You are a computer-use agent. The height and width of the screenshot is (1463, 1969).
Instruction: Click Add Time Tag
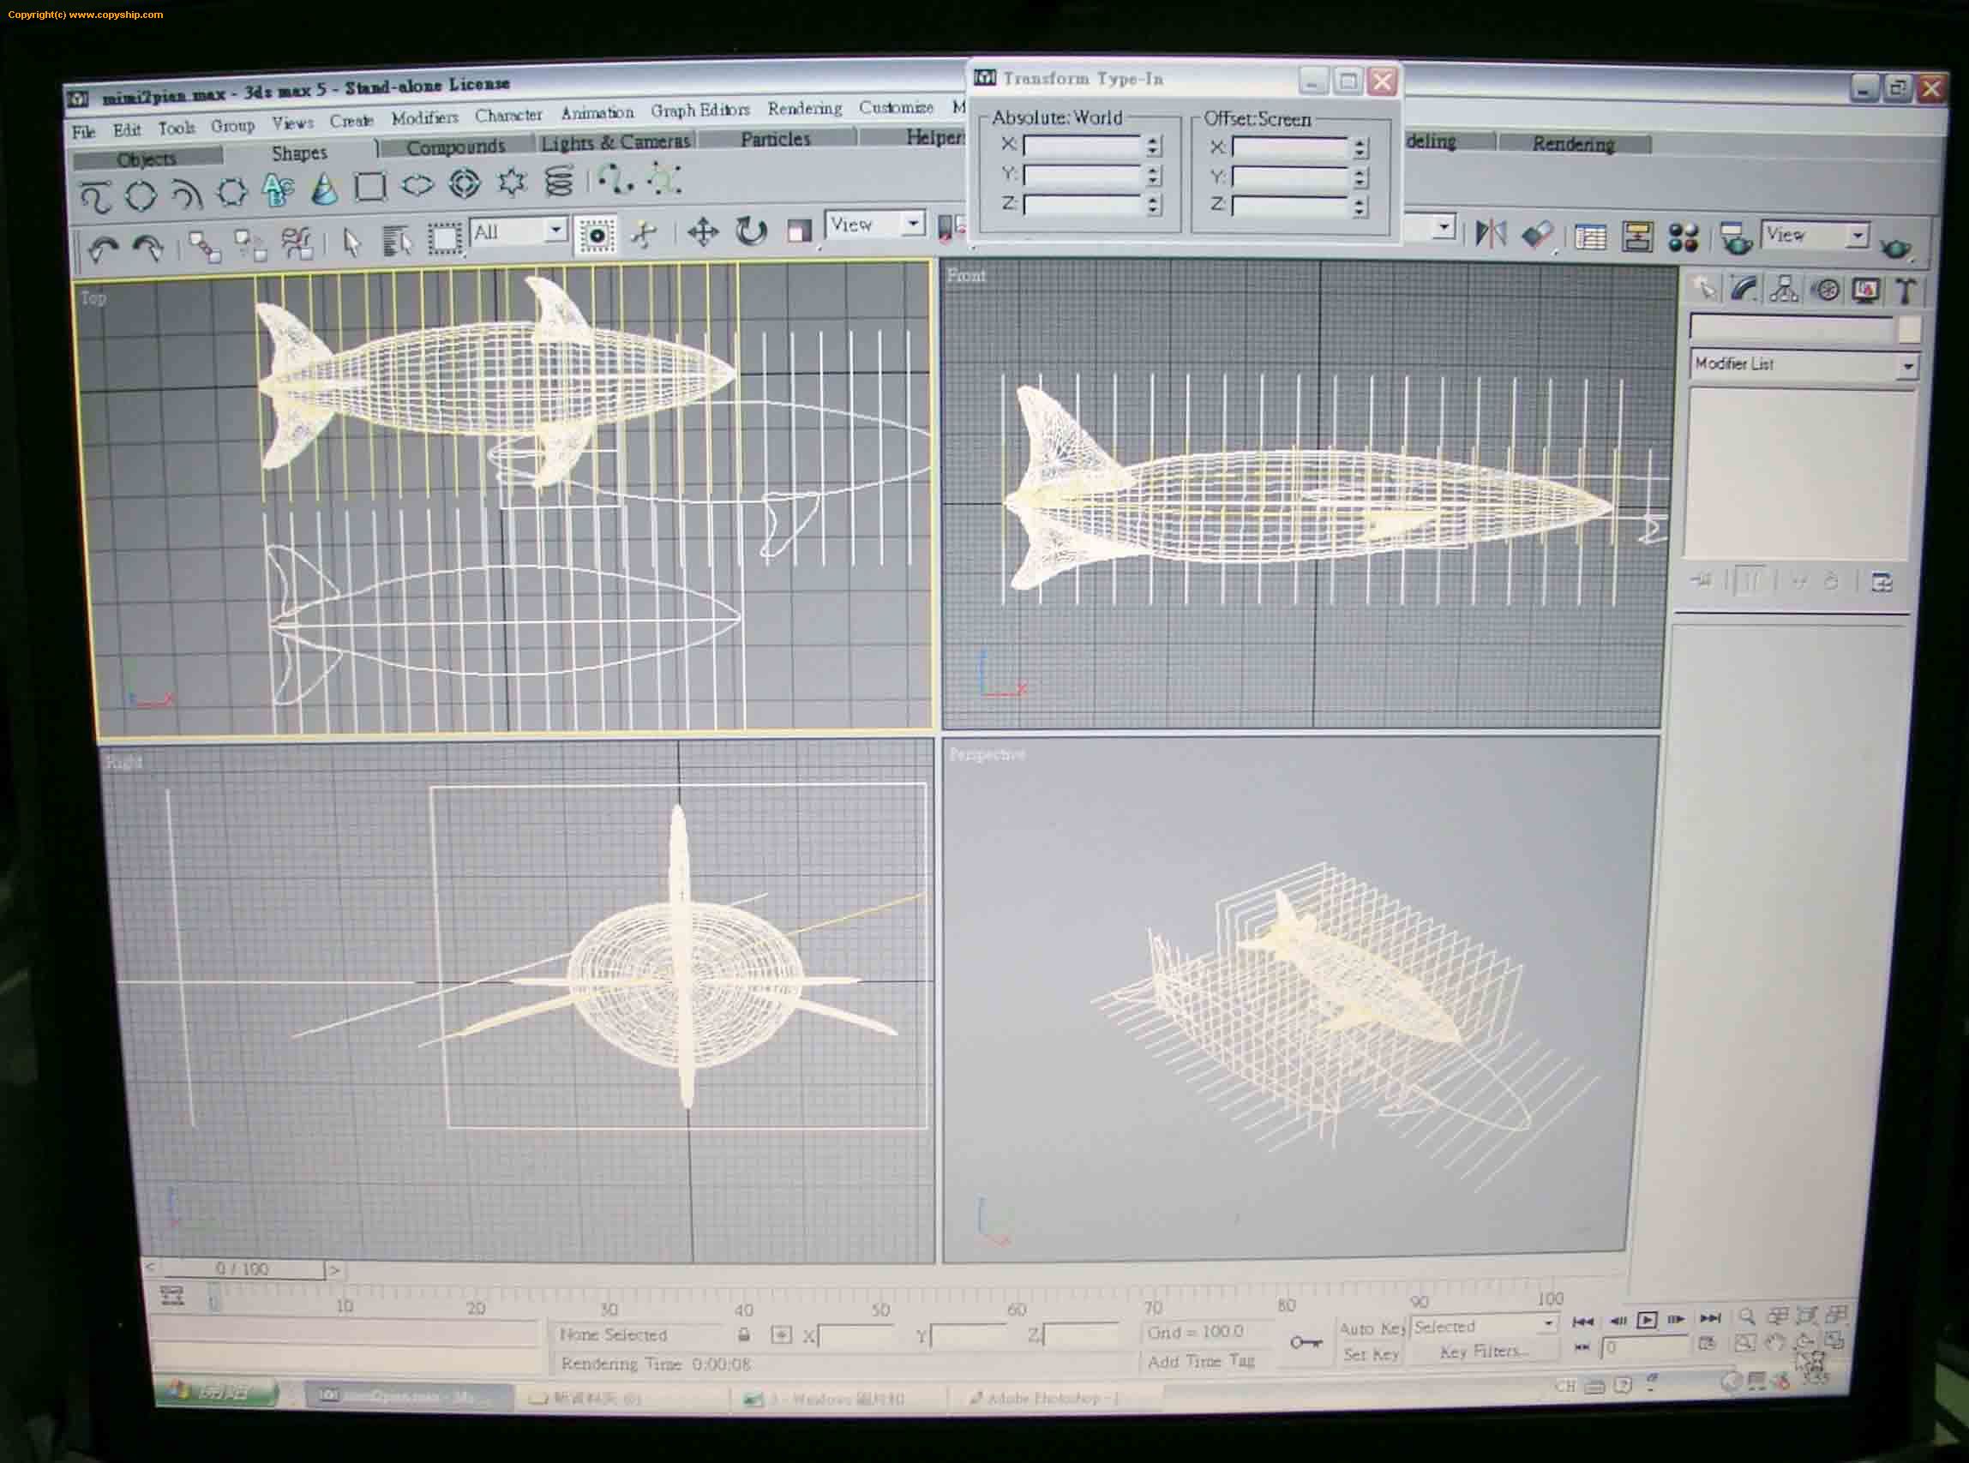(x=1201, y=1361)
